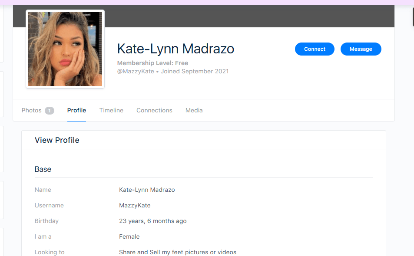Click the @MazzyKate username handle
This screenshot has height=256, width=414.
point(135,71)
